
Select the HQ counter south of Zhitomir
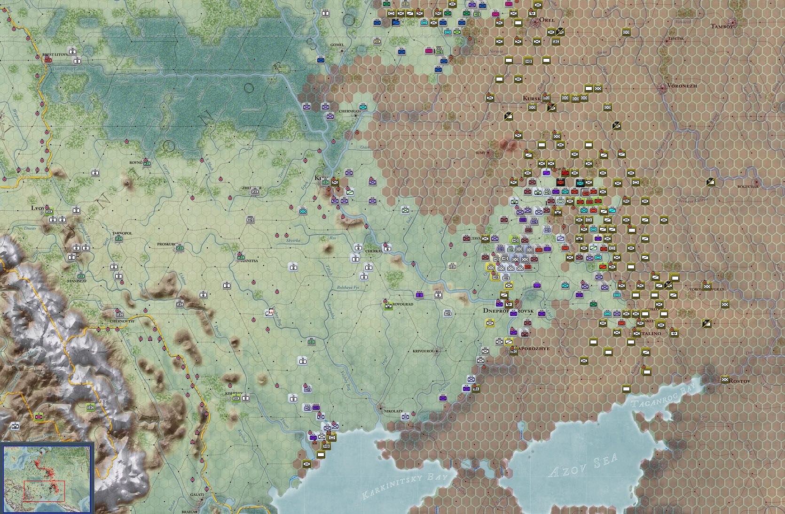(x=250, y=220)
